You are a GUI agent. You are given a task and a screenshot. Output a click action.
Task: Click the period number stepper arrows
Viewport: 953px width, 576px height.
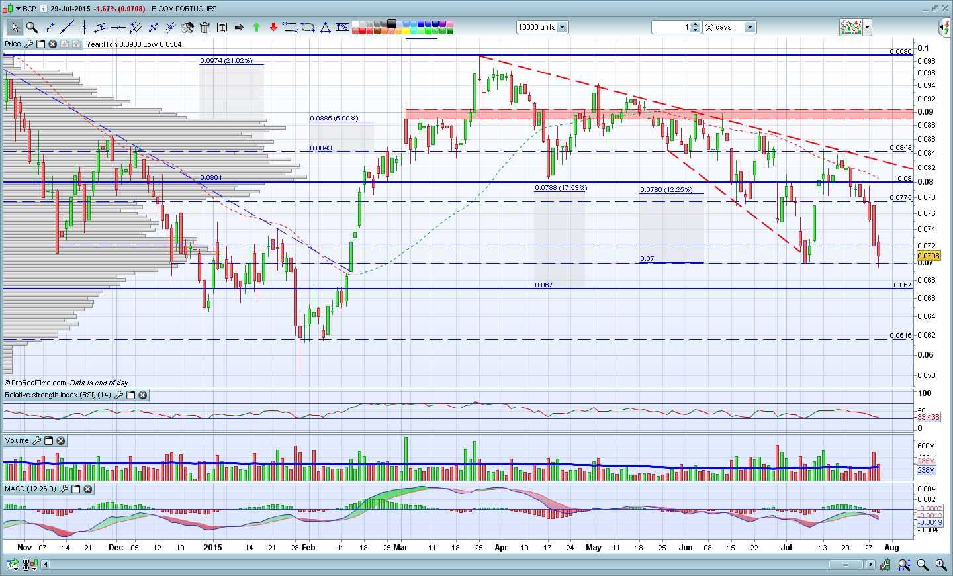(x=695, y=27)
